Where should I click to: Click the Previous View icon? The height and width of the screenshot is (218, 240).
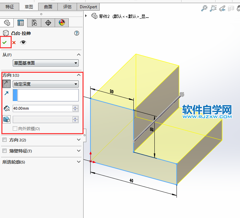coord(222,8)
